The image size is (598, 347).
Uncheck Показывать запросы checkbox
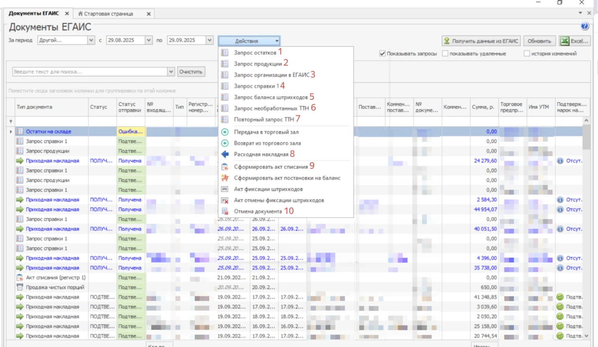[x=382, y=53]
